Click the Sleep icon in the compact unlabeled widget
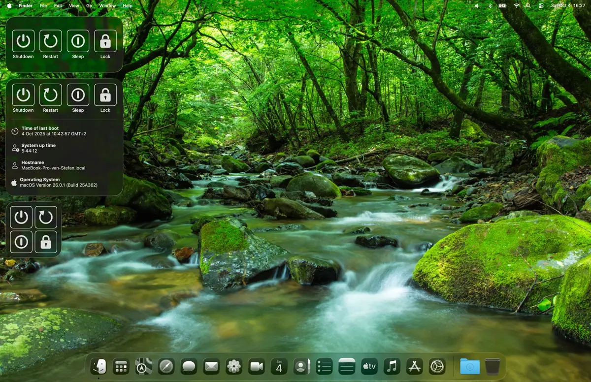Image resolution: width=591 pixels, height=382 pixels. click(x=21, y=242)
